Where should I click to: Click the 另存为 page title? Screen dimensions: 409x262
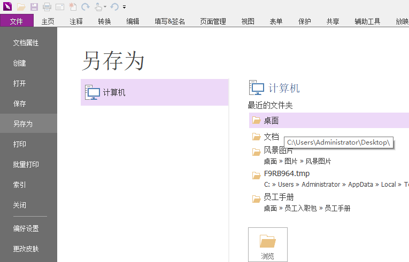(x=113, y=61)
